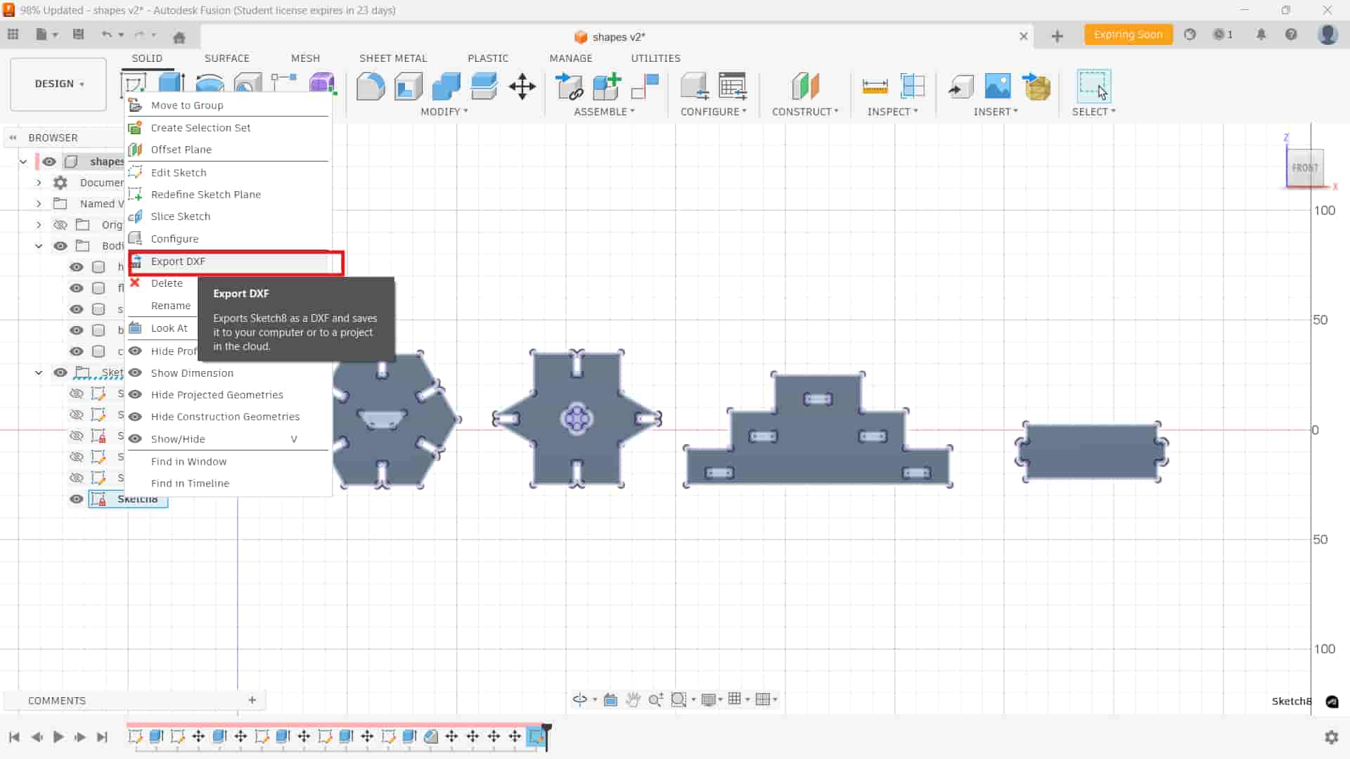Choose Export DXF from context menu
This screenshot has width=1350, height=759.
178,261
